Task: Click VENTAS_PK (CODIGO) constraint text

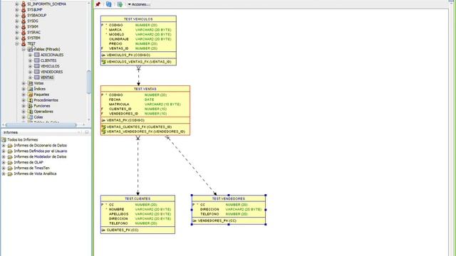Action: 125,120
